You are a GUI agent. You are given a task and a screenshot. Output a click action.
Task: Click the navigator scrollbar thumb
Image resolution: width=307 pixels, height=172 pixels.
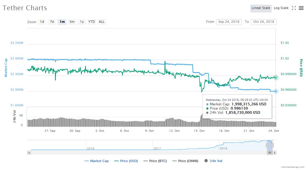(x=270, y=153)
